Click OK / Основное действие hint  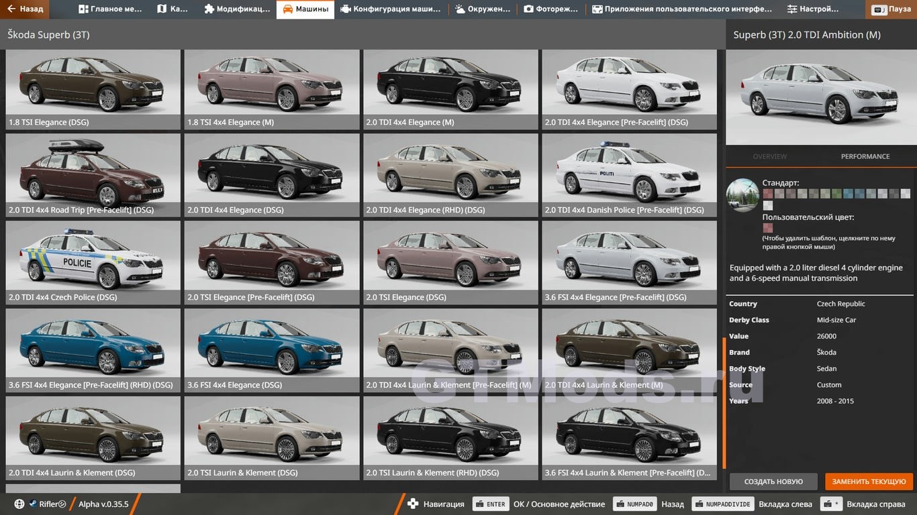(559, 504)
